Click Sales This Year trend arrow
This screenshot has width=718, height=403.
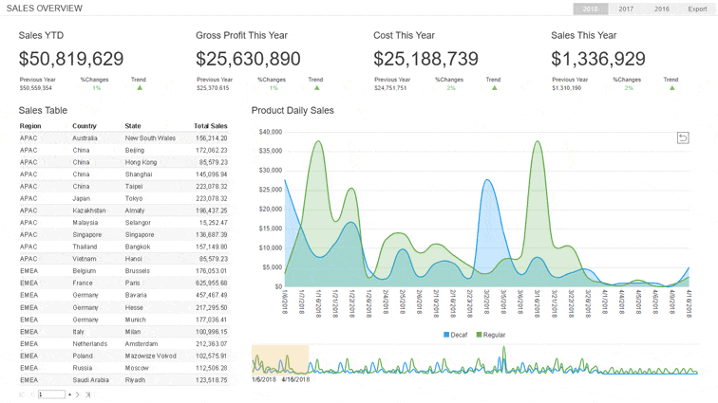coord(672,88)
